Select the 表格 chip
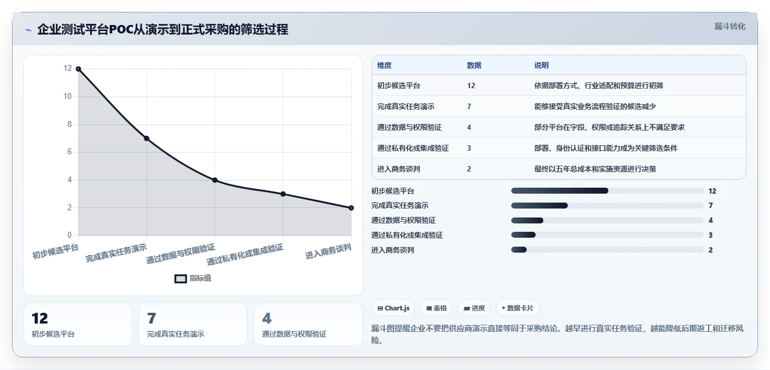The height and width of the screenshot is (370, 770). [x=437, y=308]
